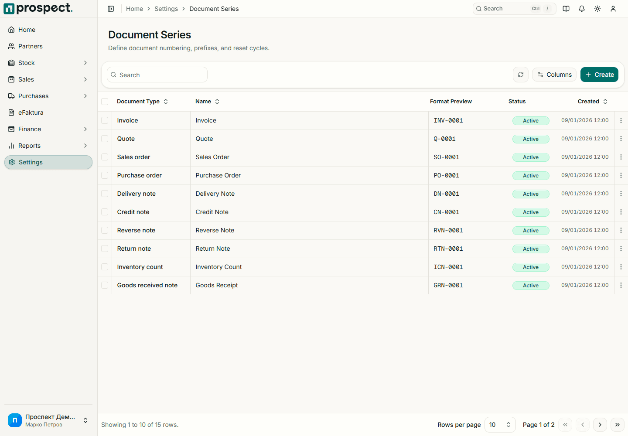Expand the Reports sidebar menu
This screenshot has height=436, width=628.
(x=48, y=146)
